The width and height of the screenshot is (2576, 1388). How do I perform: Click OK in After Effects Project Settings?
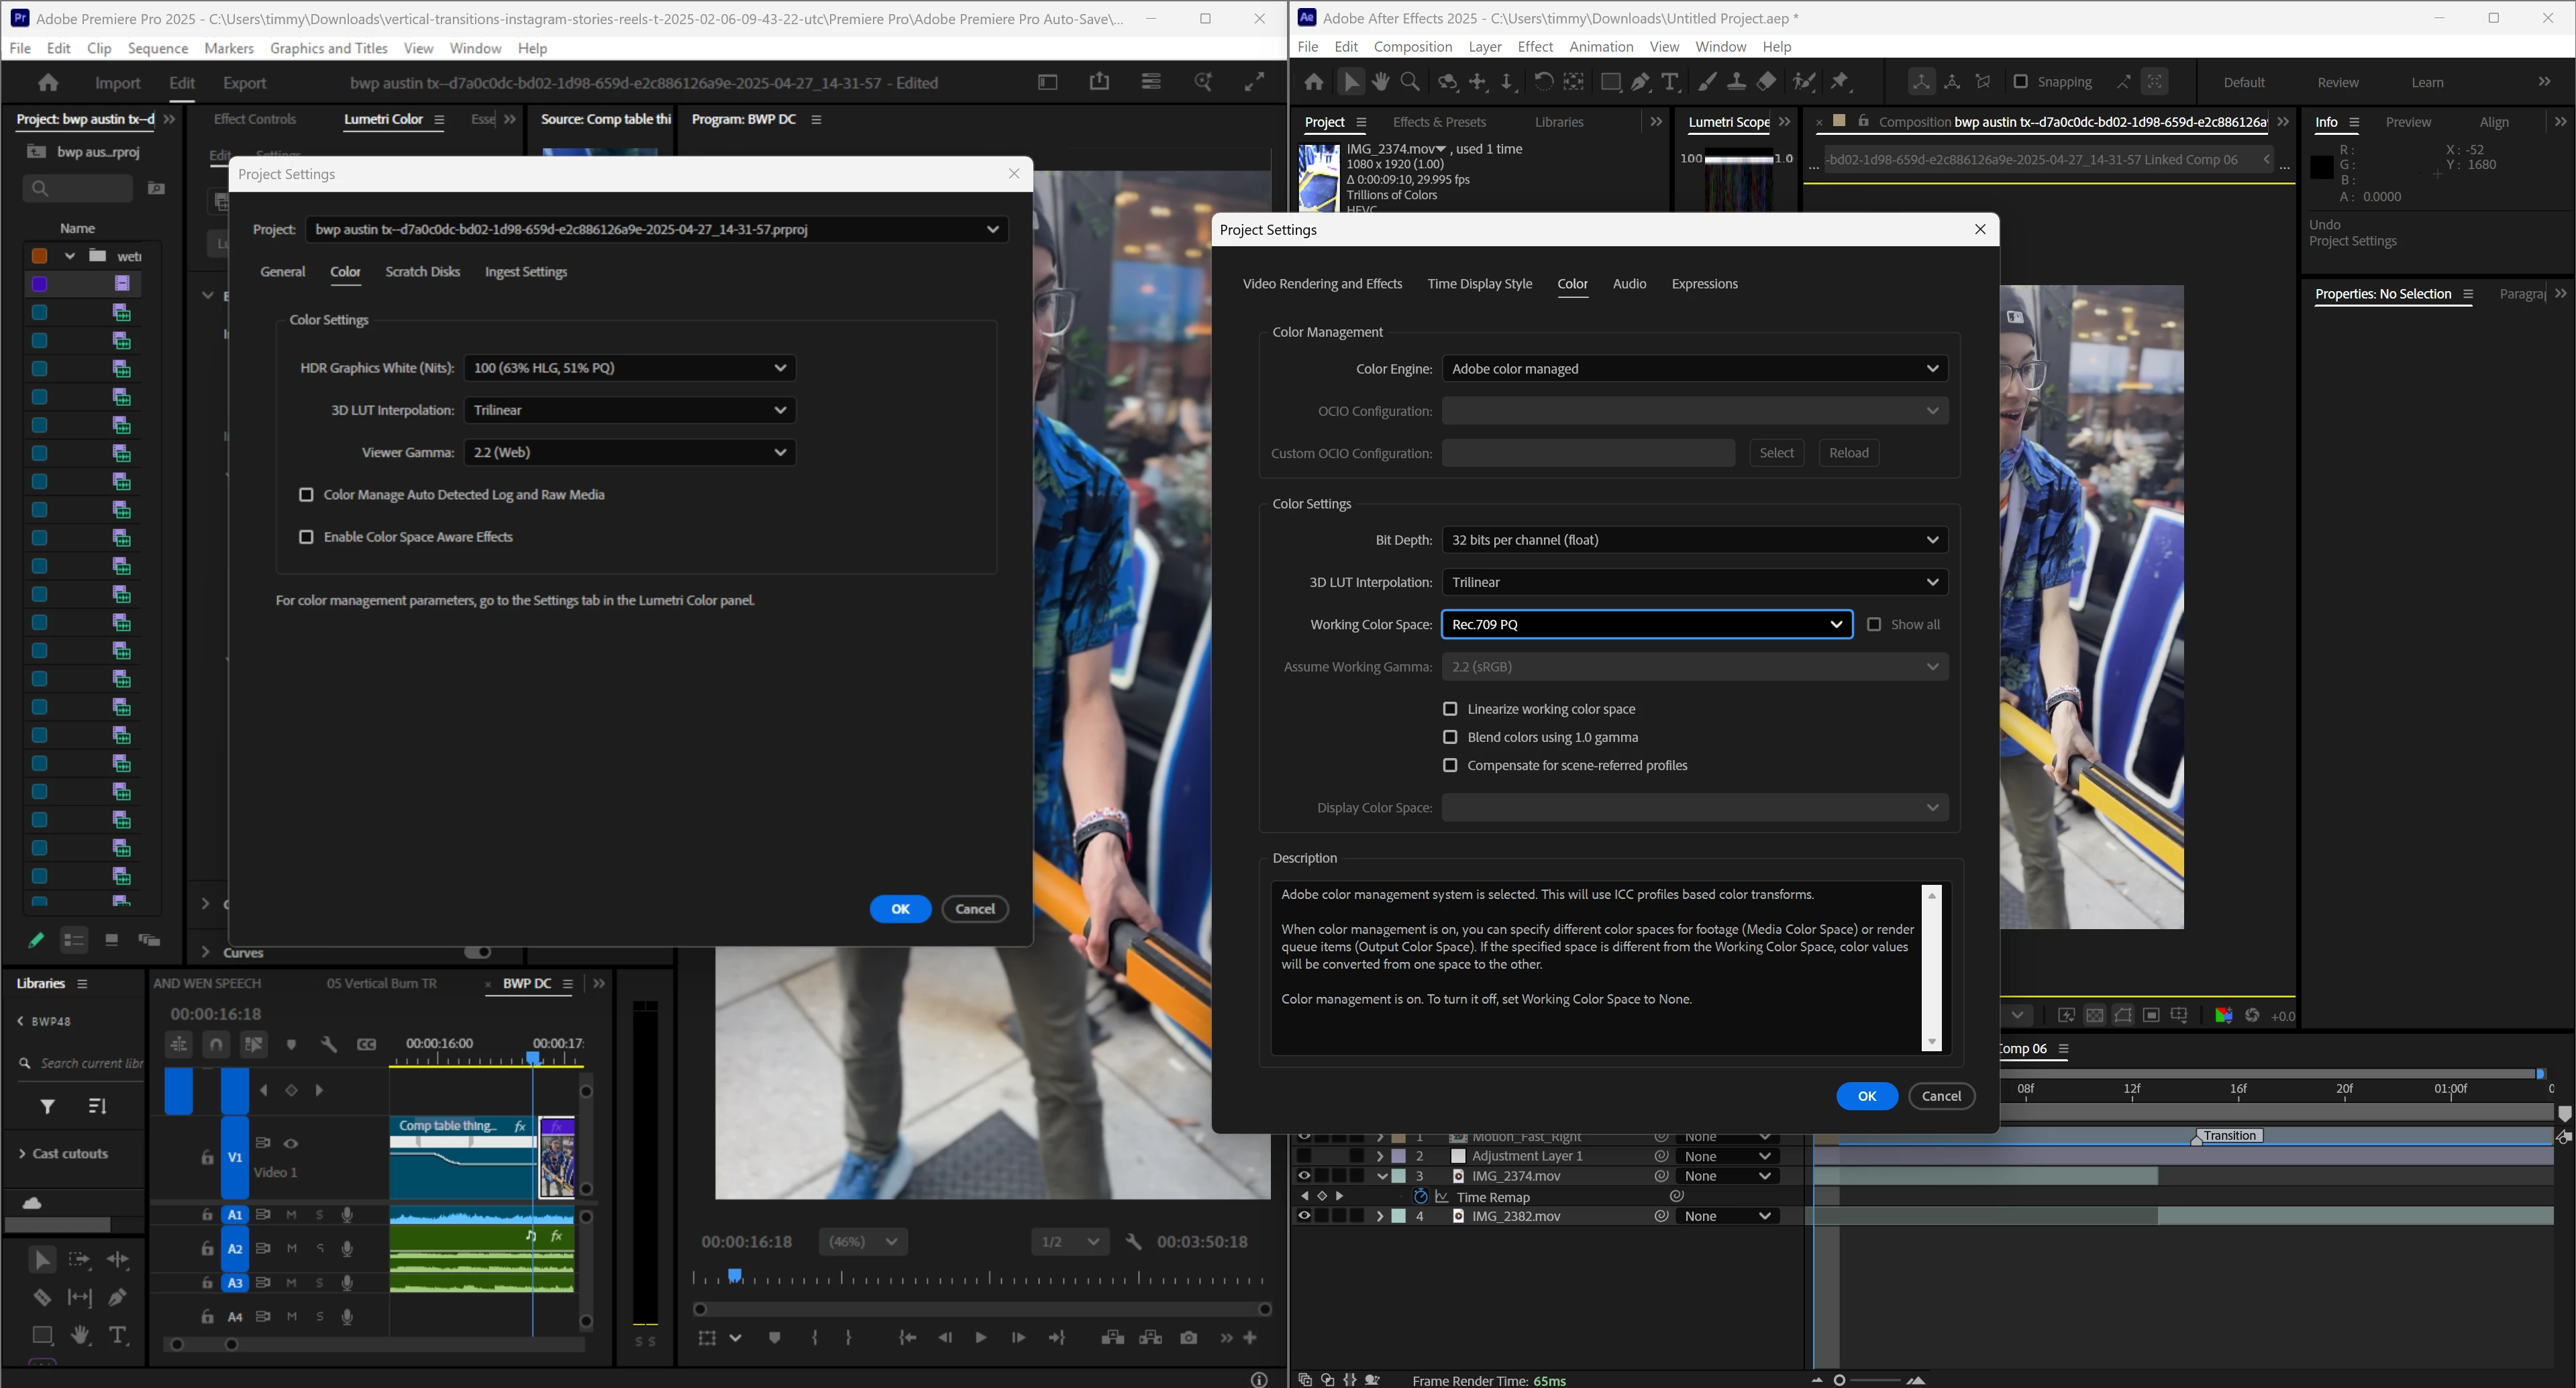1866,1096
